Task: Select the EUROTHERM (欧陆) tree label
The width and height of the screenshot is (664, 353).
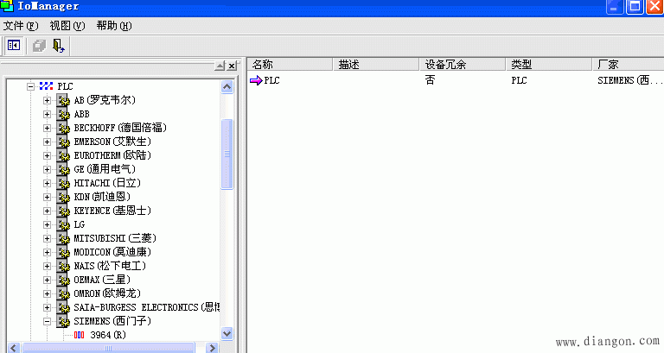Action: (x=112, y=155)
